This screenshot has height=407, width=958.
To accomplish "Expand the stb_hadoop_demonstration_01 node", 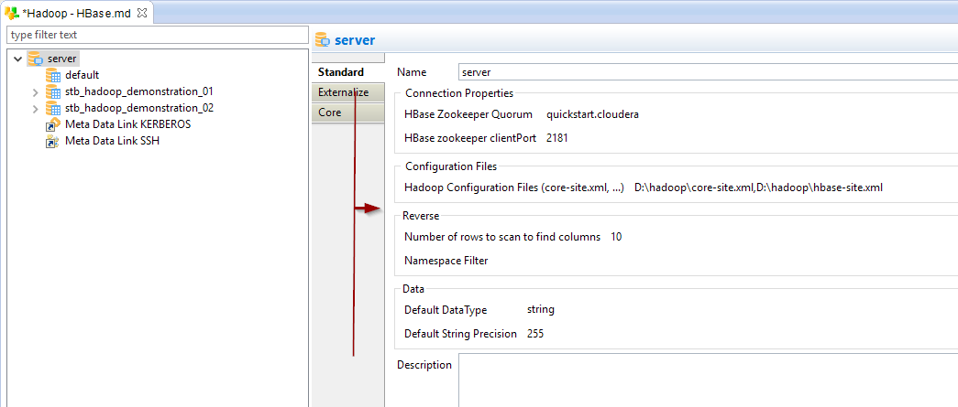I will pos(36,92).
